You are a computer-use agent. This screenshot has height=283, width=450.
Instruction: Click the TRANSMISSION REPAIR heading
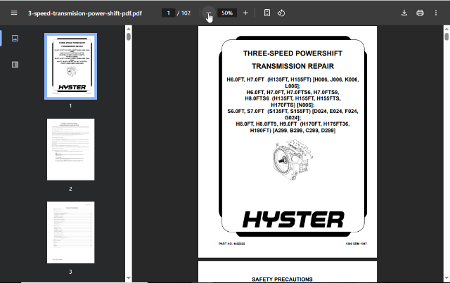(x=292, y=66)
